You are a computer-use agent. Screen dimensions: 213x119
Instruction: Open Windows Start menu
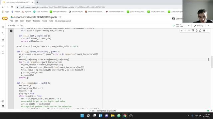click(82, 116)
